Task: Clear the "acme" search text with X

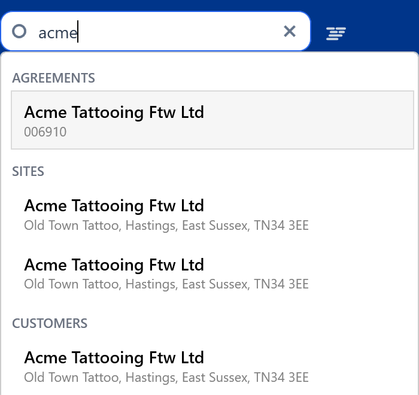Action: (x=290, y=31)
